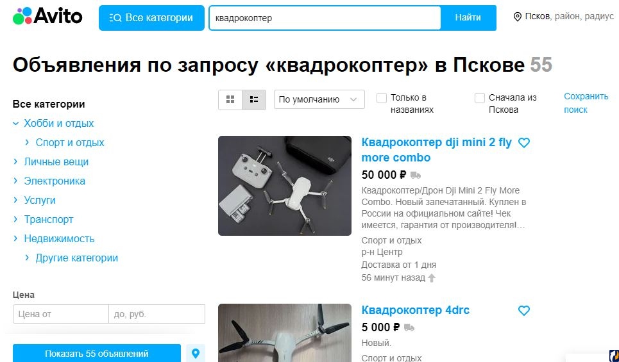Viewport: 619px width, 362px height.
Task: Click delivery truck icon beside 50 000 ₽
Action: (x=415, y=175)
